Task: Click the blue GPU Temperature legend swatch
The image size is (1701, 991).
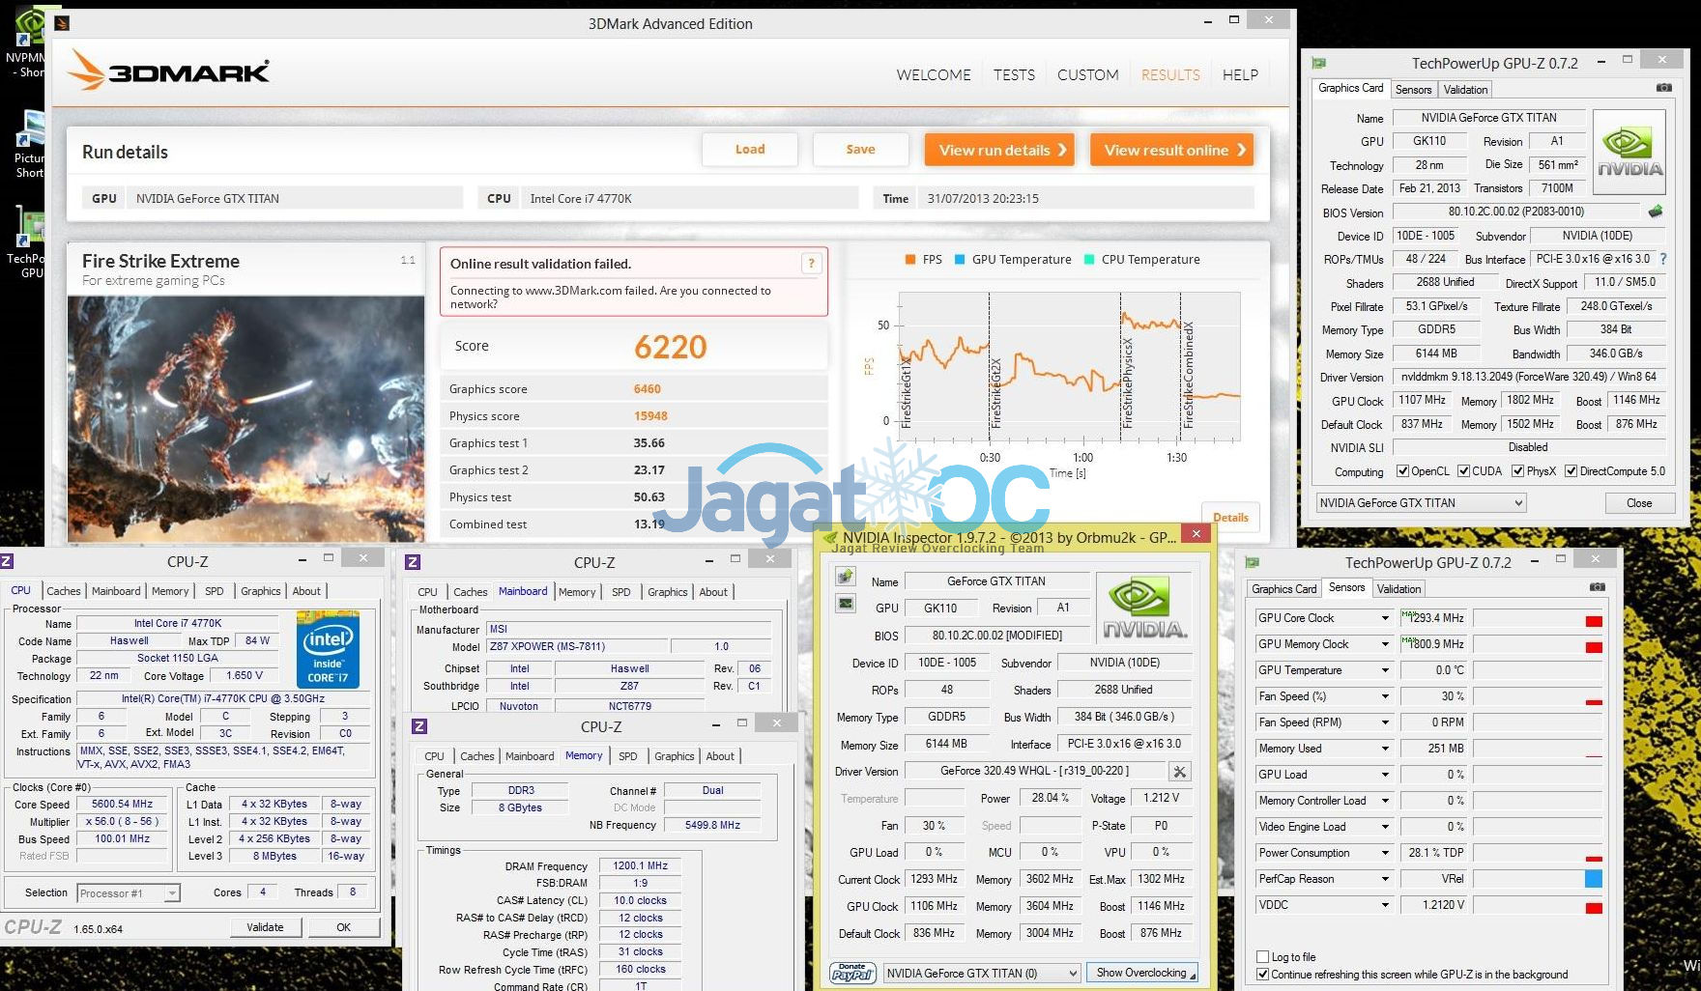Action: coord(960,260)
